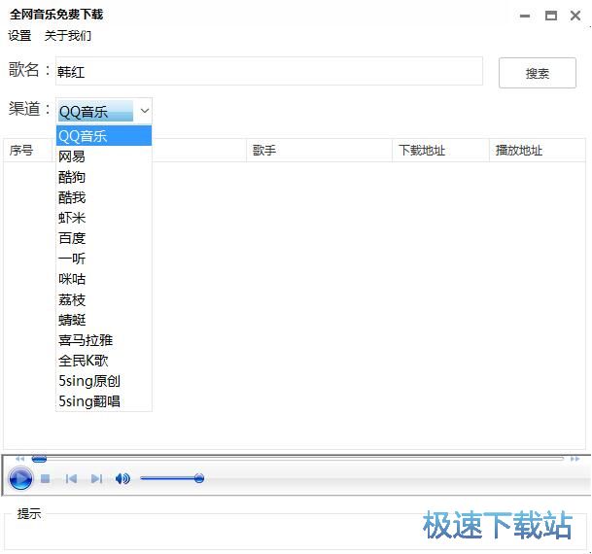Click the 搜索 search button
Viewport: 592px width, 554px height.
[x=537, y=73]
